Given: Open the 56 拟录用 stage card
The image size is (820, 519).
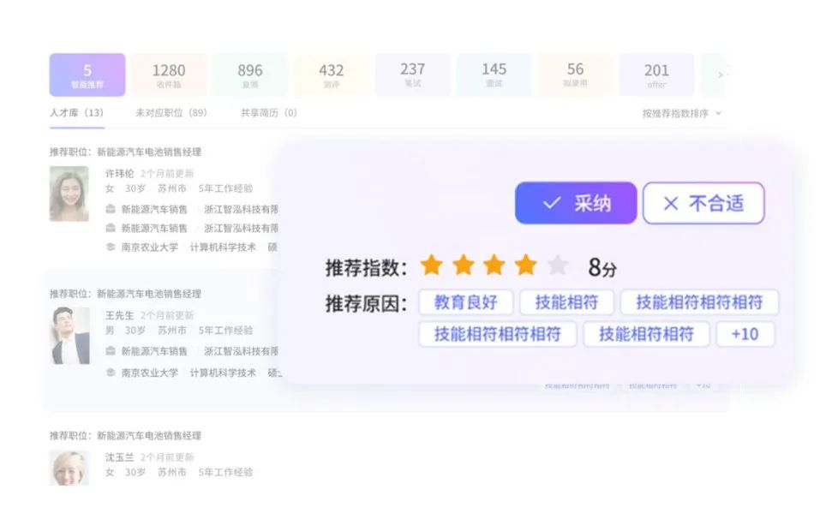Looking at the screenshot, I should pos(575,75).
